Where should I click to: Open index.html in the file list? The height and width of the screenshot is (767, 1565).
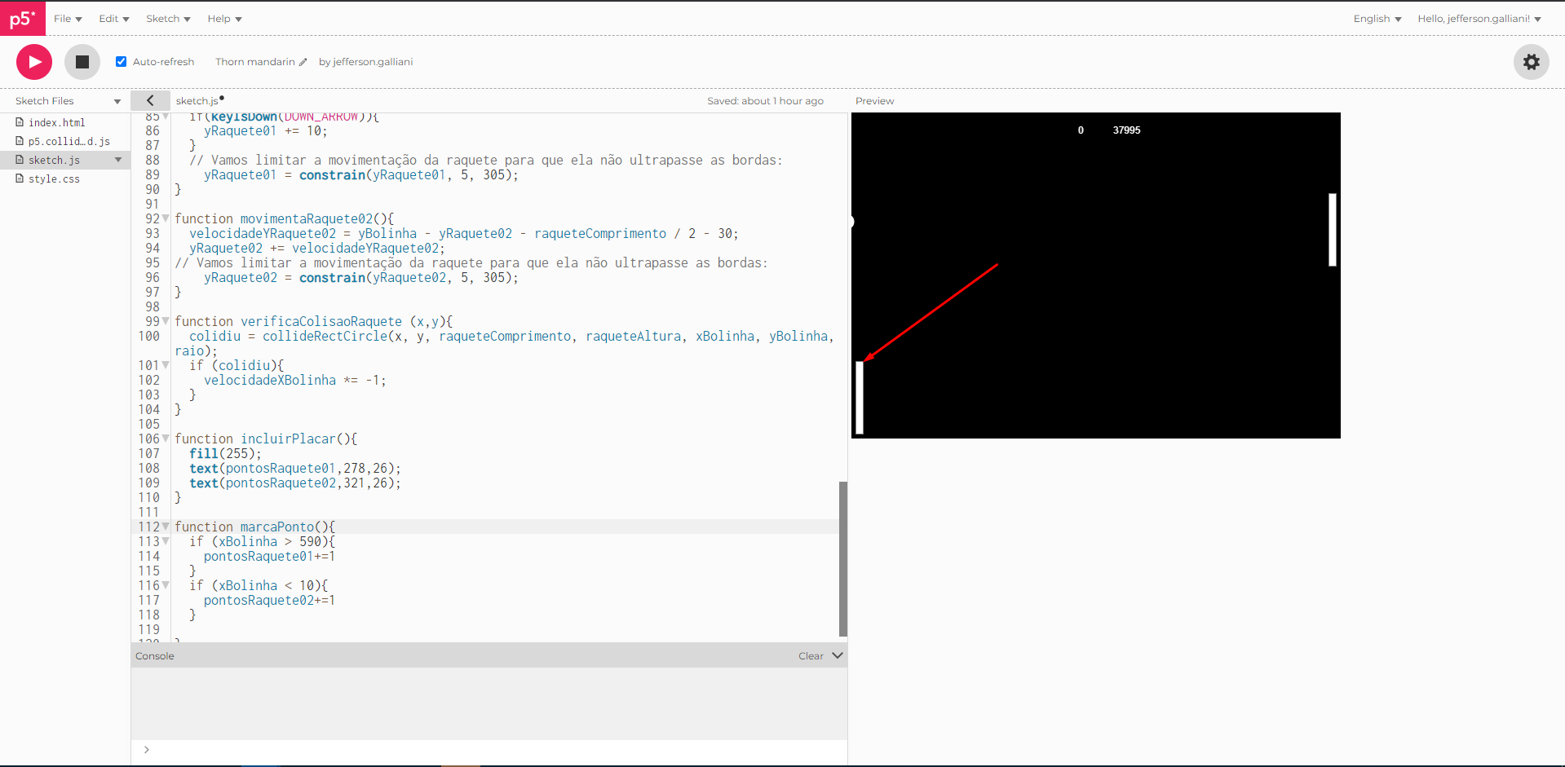coord(56,122)
